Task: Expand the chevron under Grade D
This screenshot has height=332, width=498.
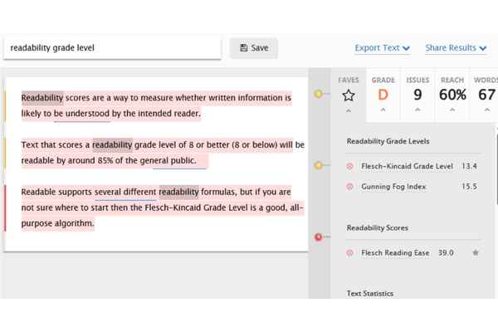Action: (x=383, y=110)
